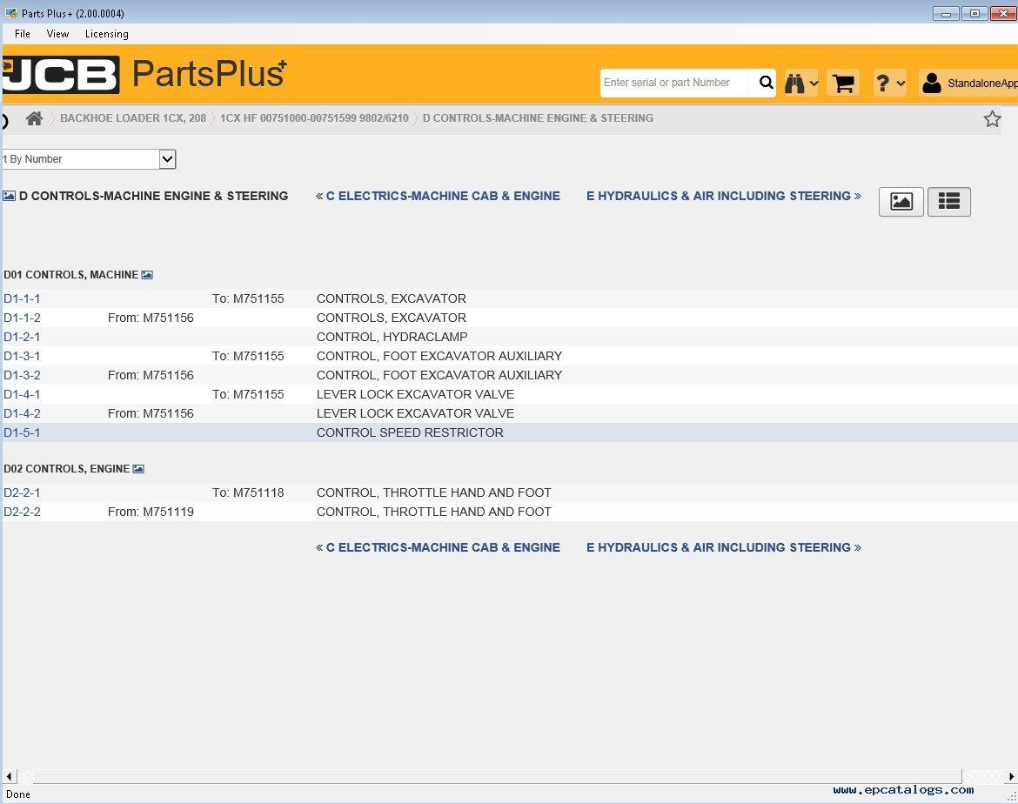Open part entry D1-5-1
Viewport: 1018px width, 804px height.
click(x=22, y=432)
